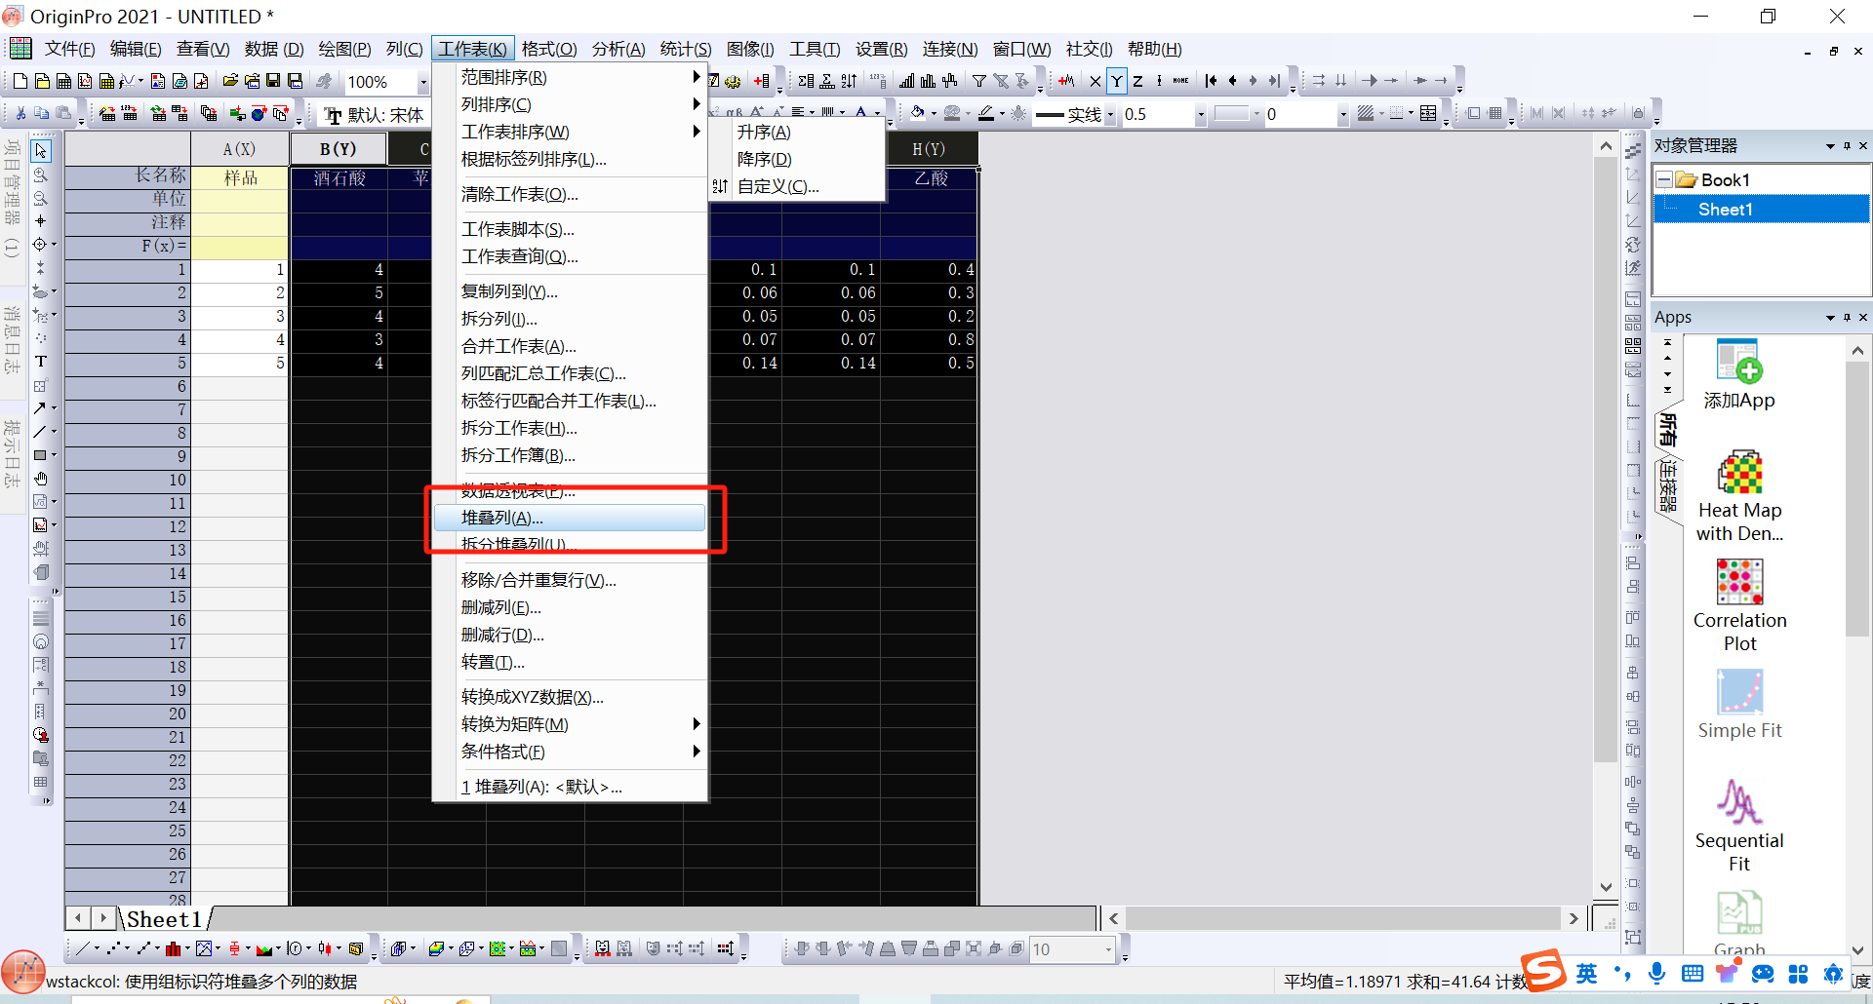The height and width of the screenshot is (1004, 1873).
Task: Open the Correlation Plot app
Action: 1739,605
